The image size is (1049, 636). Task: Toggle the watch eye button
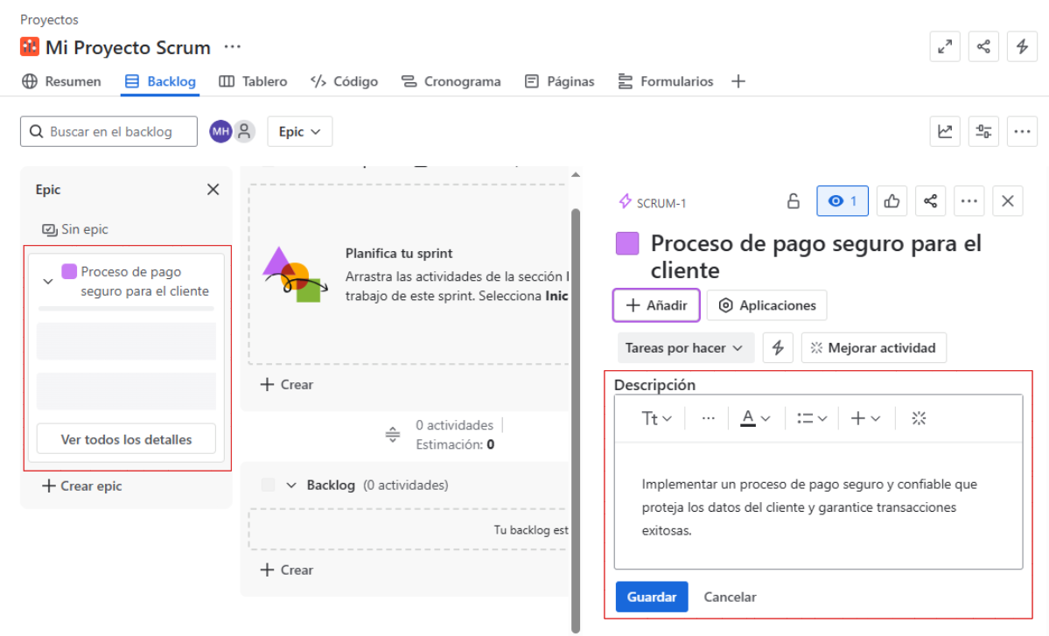point(843,201)
